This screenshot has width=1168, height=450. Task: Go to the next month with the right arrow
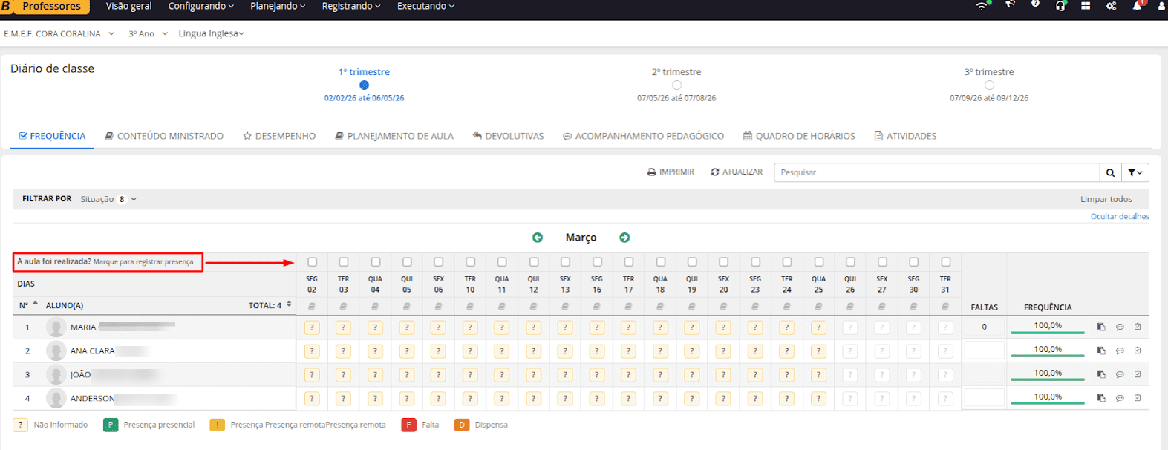tap(624, 238)
